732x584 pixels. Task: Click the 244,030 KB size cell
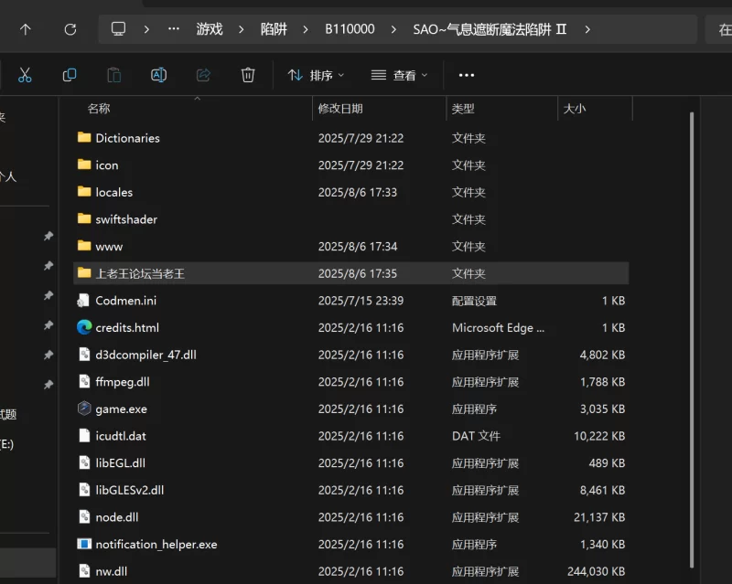(x=597, y=571)
